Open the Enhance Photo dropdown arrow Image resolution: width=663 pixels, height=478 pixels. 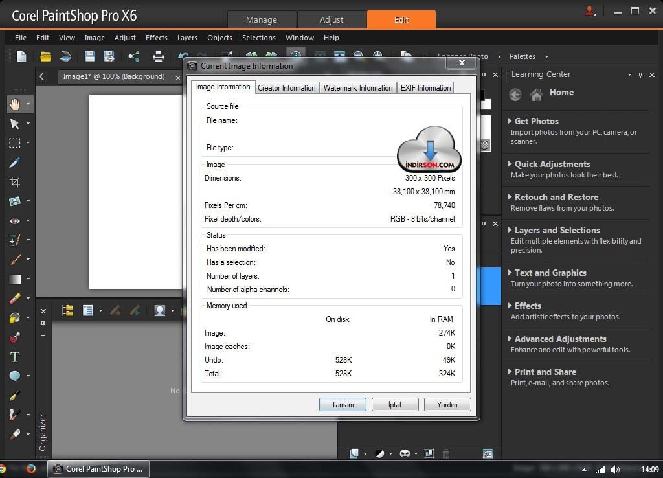pos(499,57)
